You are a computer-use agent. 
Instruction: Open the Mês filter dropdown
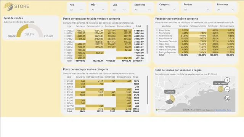click(x=98, y=10)
